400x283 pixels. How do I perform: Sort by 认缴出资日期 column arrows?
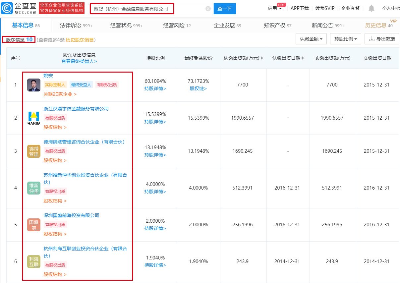(x=303, y=58)
